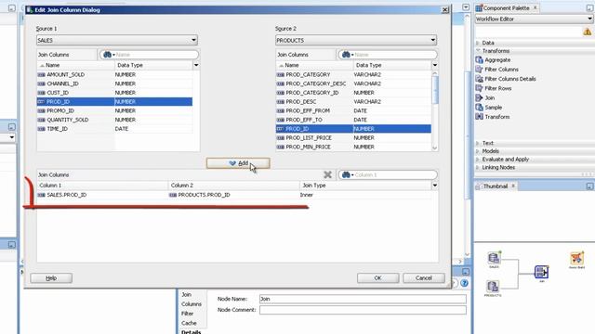
Task: Expand the Text palette section
Action: tap(478, 143)
